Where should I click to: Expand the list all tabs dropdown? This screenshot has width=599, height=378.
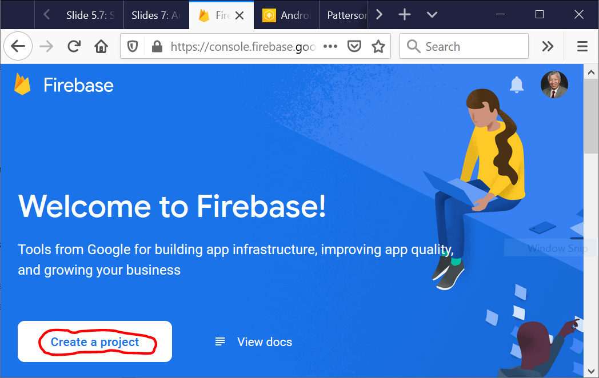(x=432, y=15)
